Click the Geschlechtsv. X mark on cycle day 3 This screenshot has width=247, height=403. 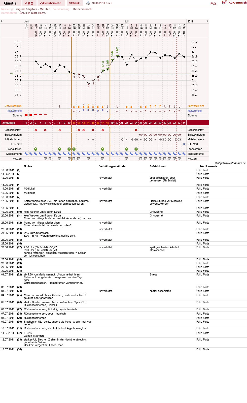(x=36, y=130)
